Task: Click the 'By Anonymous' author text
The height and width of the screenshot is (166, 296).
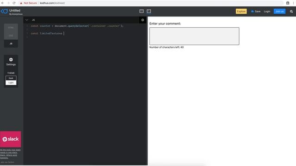Action: (16, 14)
